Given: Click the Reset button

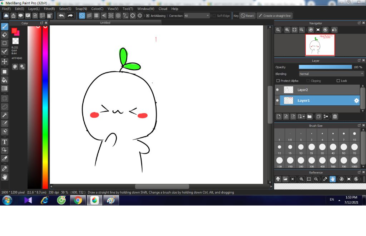Looking at the screenshot, I should click(247, 16).
